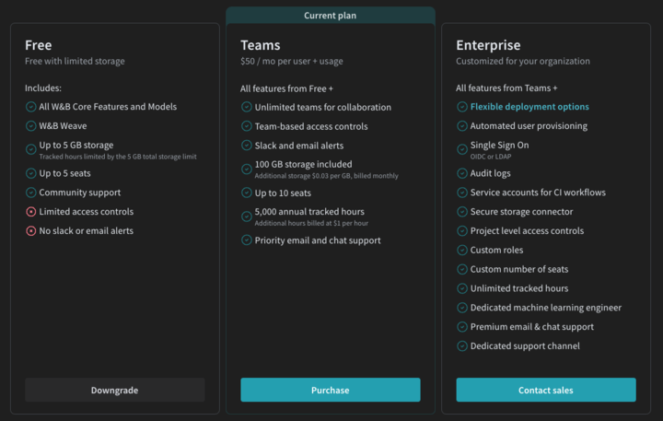
Task: Click 'Additional hours billed at $1 per hour' note
Action: click(311, 224)
